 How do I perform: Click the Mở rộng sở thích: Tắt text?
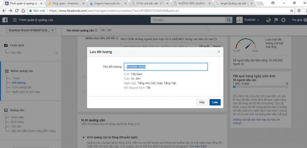[x=137, y=88]
